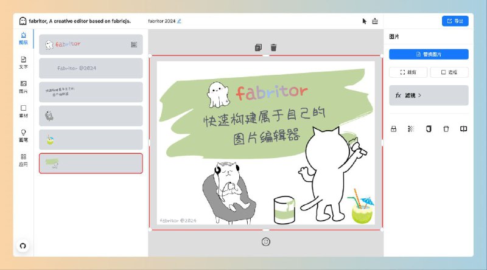Click the listening cat in chair on canvas
487x270 pixels.
[229, 192]
